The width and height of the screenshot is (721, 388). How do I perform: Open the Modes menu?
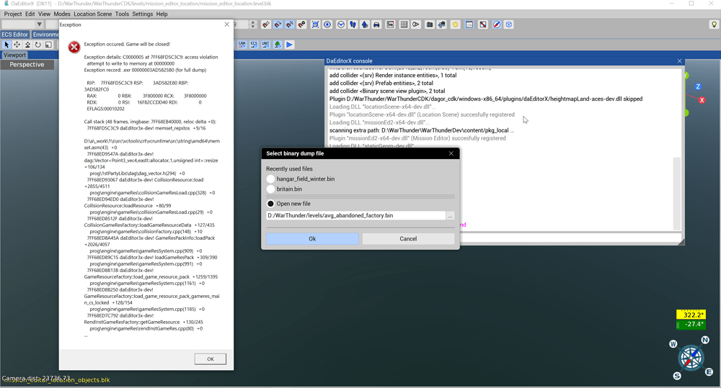pyautogui.click(x=62, y=14)
